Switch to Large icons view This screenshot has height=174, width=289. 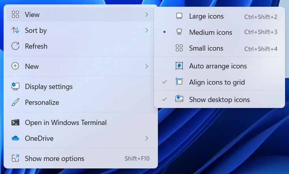(220, 16)
